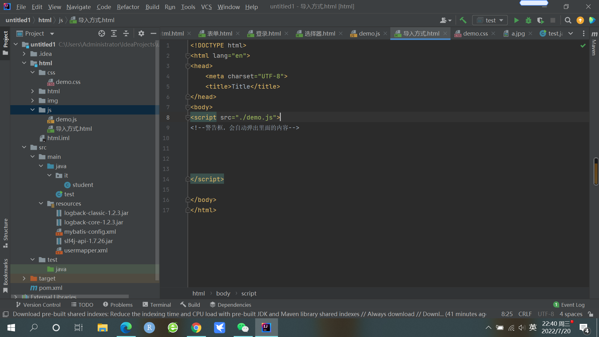Switch to the demo.css tab
Image resolution: width=599 pixels, height=337 pixels.
pos(475,34)
